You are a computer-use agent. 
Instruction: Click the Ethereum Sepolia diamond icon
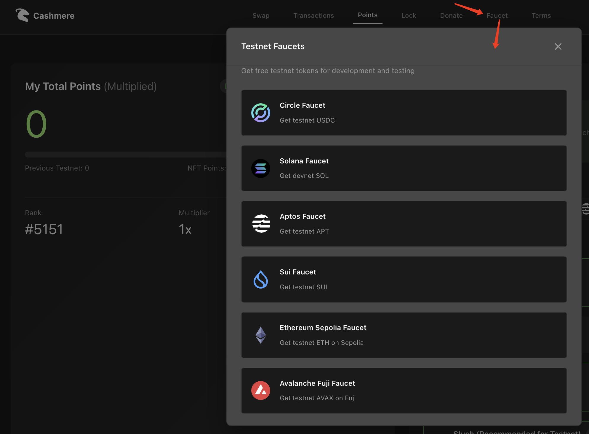[x=261, y=335]
